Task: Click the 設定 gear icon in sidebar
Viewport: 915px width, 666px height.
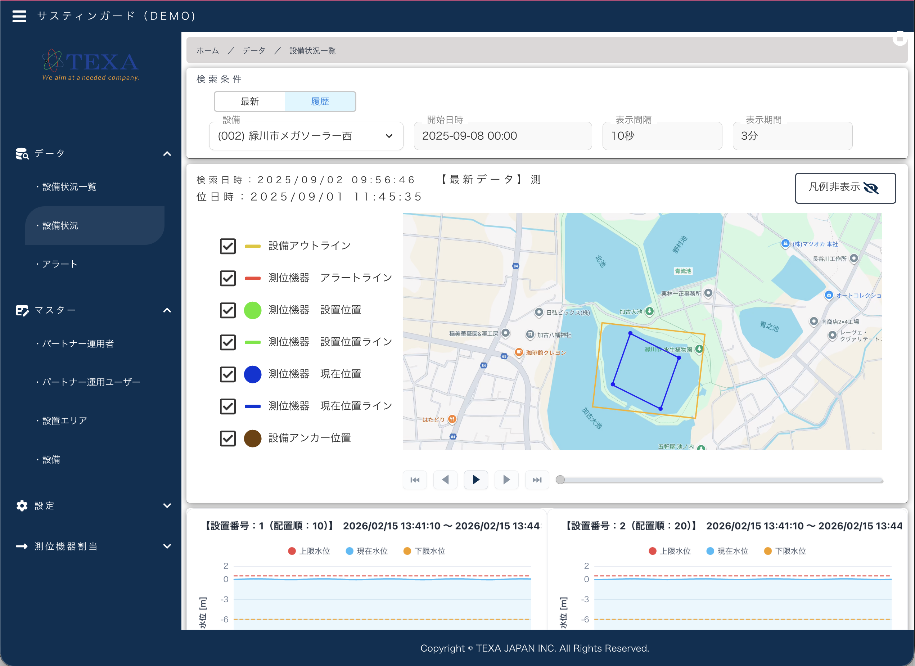Action: 22,506
